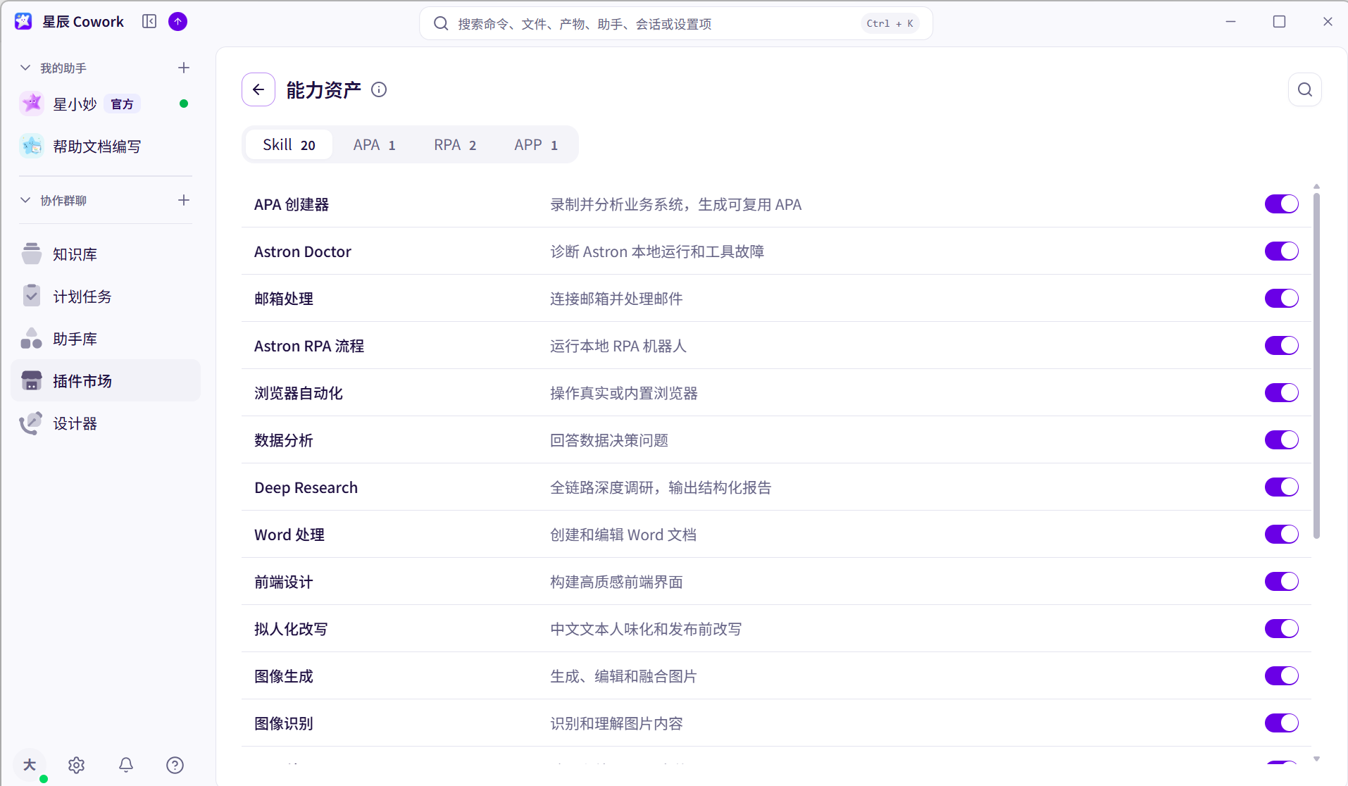Add a new 协作群聊 with plus icon
The height and width of the screenshot is (786, 1348).
(x=184, y=200)
